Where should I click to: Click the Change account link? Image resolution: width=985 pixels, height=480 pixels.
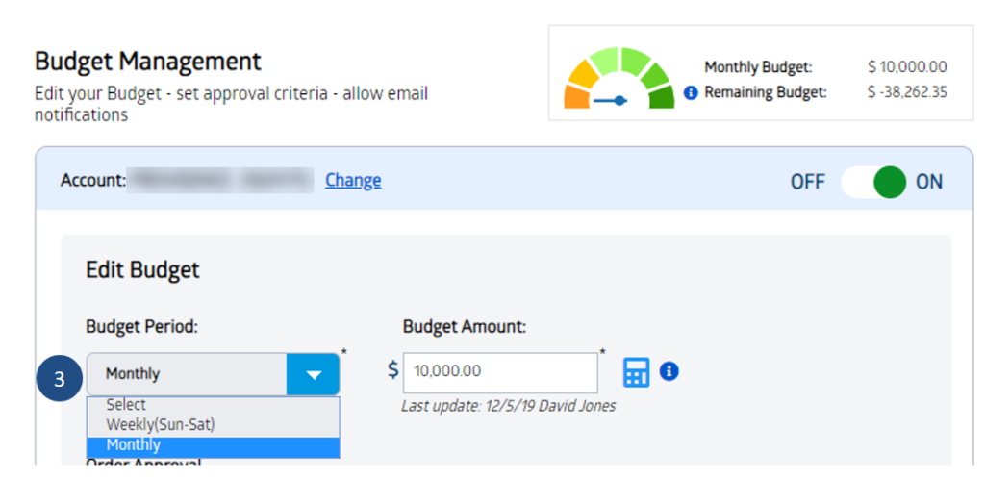point(353,181)
